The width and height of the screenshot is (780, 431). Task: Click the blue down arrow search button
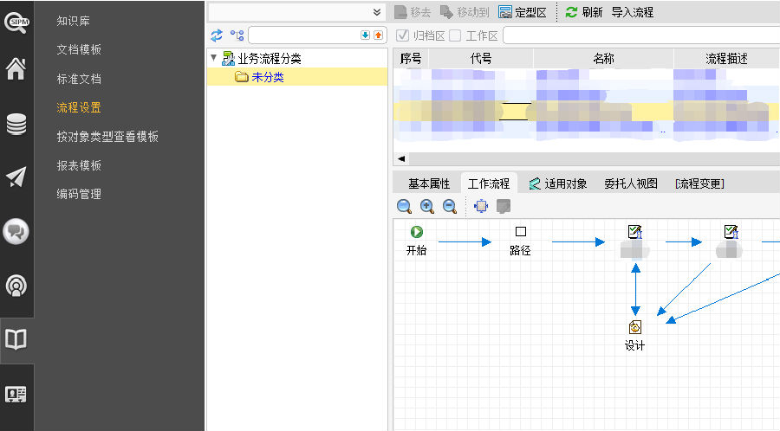(x=365, y=35)
